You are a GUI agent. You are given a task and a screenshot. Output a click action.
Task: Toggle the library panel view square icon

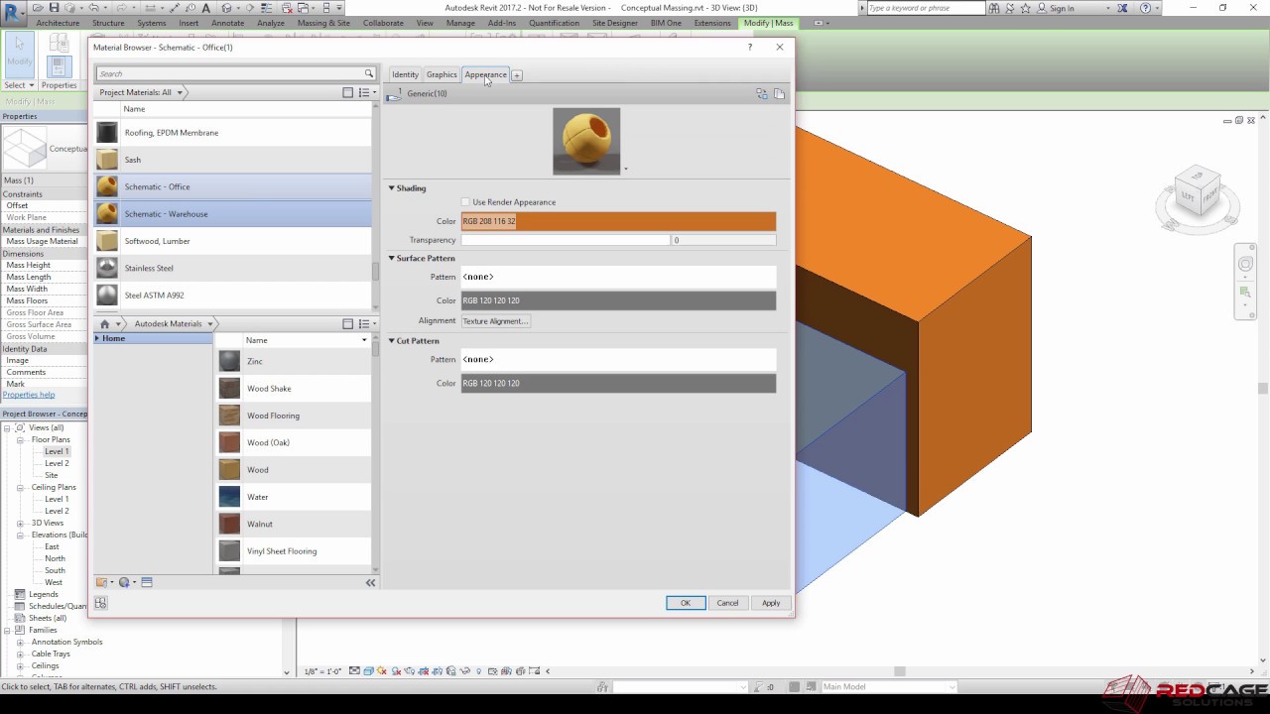(x=347, y=323)
